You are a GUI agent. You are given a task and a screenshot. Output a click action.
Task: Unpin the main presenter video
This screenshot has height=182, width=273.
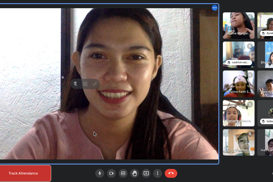click(x=75, y=84)
